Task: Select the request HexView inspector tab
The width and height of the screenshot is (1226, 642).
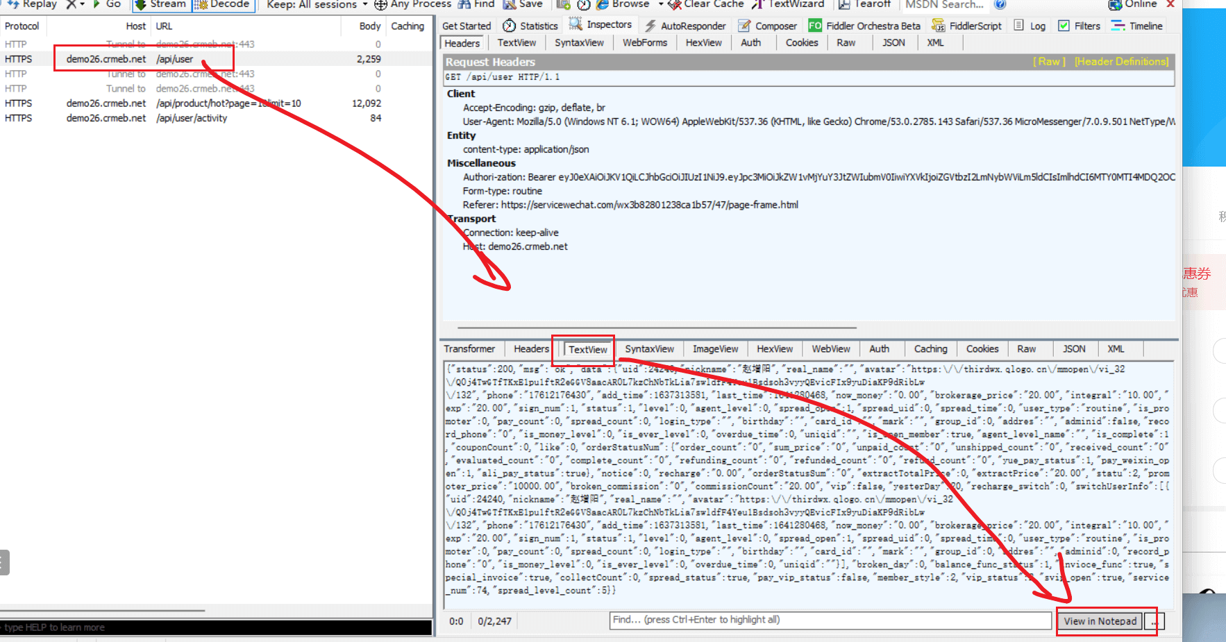Action: click(704, 43)
